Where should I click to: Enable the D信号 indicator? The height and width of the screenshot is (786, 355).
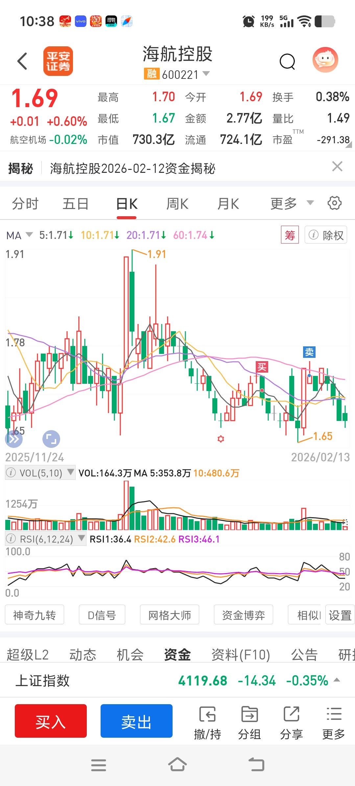102,615
